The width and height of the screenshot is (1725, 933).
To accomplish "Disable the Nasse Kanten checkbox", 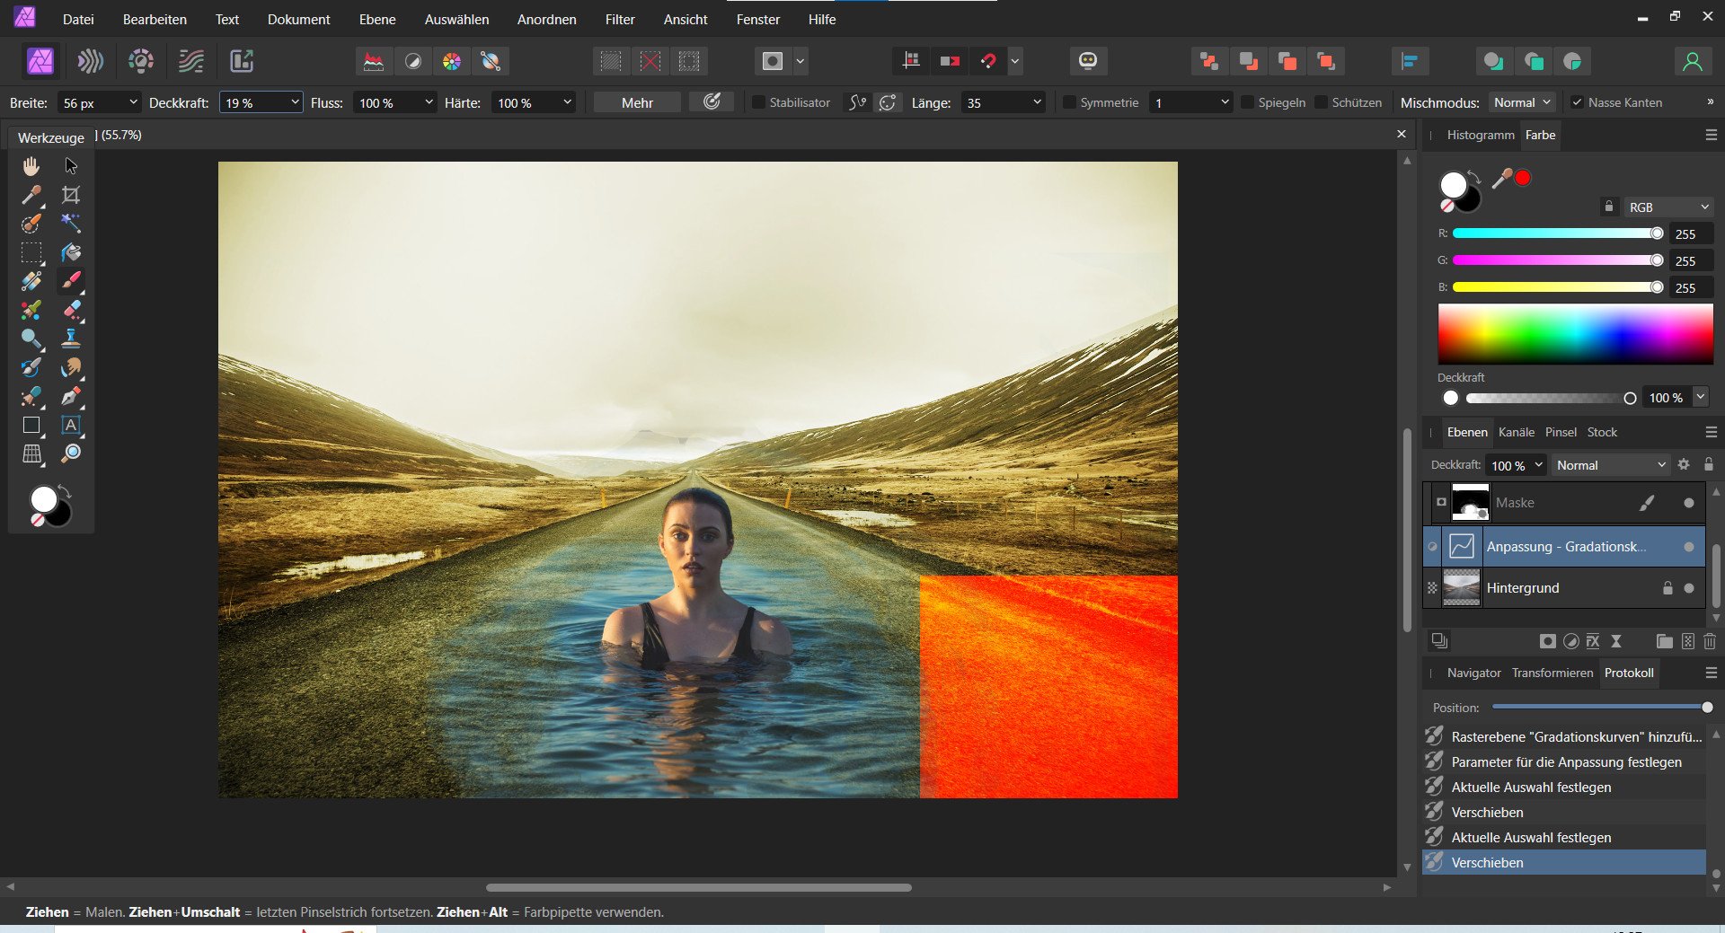I will [x=1577, y=102].
